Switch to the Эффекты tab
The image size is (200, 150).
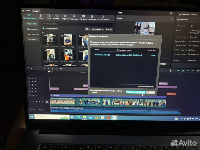(65, 17)
